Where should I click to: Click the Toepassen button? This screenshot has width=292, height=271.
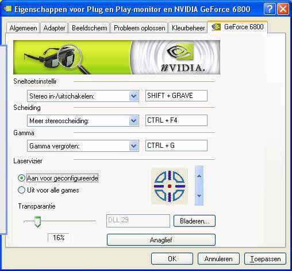point(265,259)
